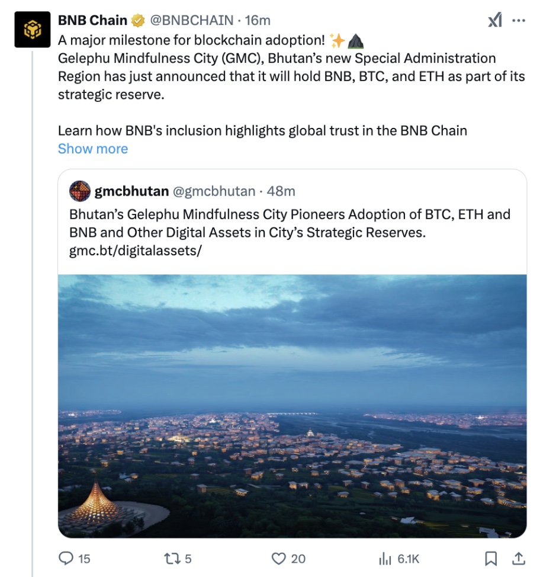Open the Gelephu city aerial image
540x577 pixels.
point(292,406)
